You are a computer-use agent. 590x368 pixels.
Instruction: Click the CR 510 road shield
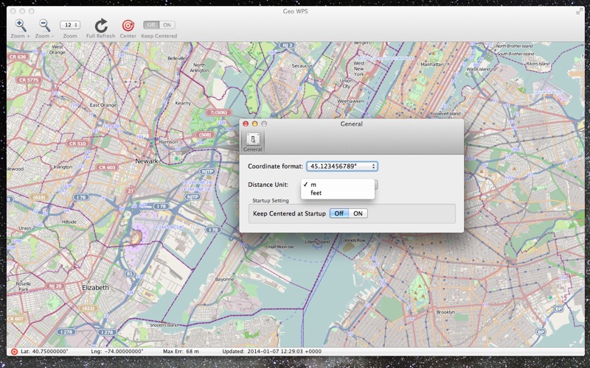[77, 144]
